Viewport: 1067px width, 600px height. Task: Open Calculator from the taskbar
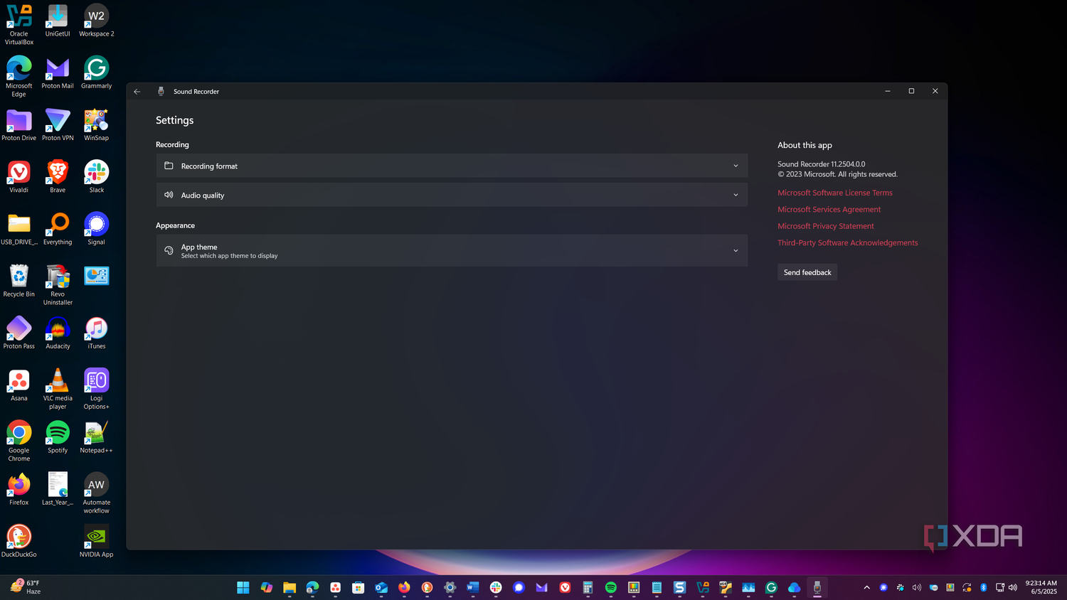point(588,587)
